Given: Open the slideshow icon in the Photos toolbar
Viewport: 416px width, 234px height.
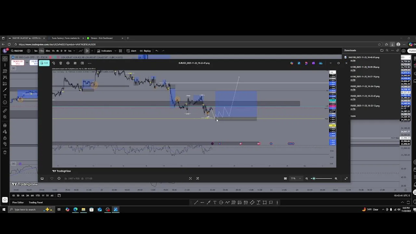Looking at the screenshot, I should coord(82,63).
